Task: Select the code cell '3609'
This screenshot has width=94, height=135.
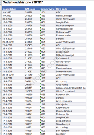Action: (x=48, y=130)
